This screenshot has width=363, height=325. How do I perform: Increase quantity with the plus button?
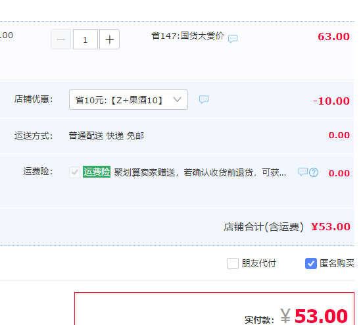(110, 39)
